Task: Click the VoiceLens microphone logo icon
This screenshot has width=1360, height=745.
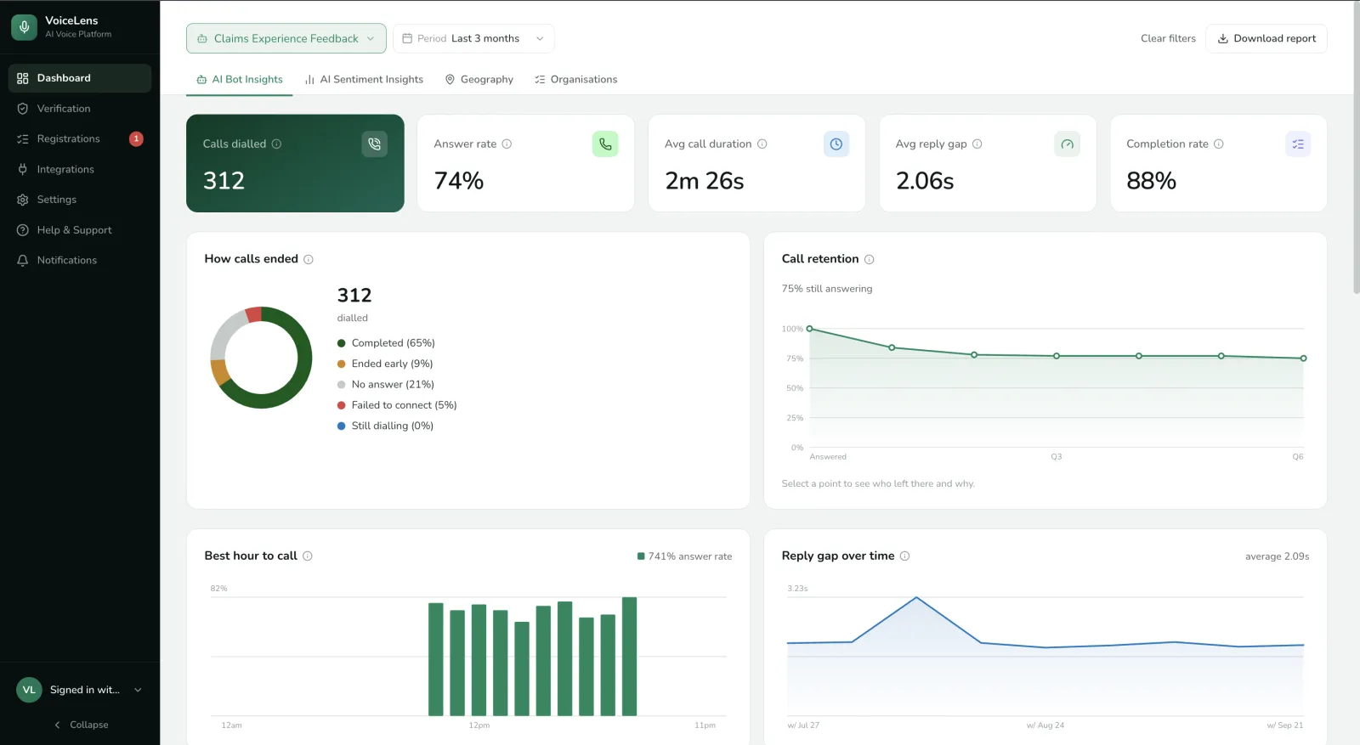Action: (x=24, y=26)
